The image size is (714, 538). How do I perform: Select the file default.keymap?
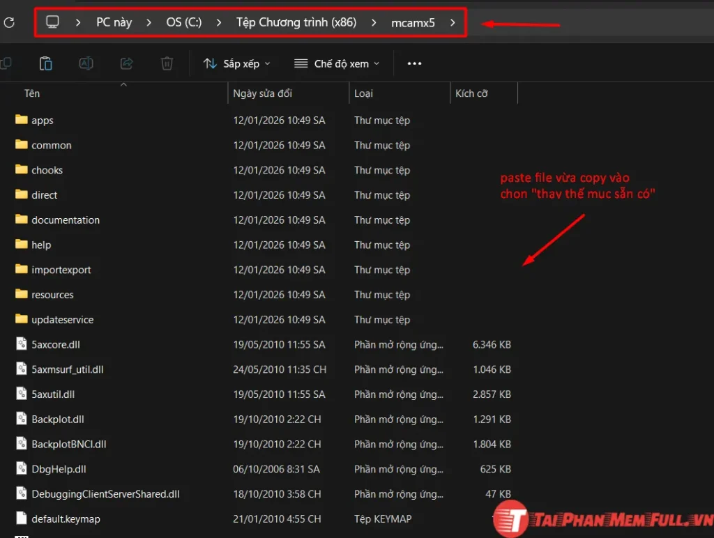tap(66, 518)
